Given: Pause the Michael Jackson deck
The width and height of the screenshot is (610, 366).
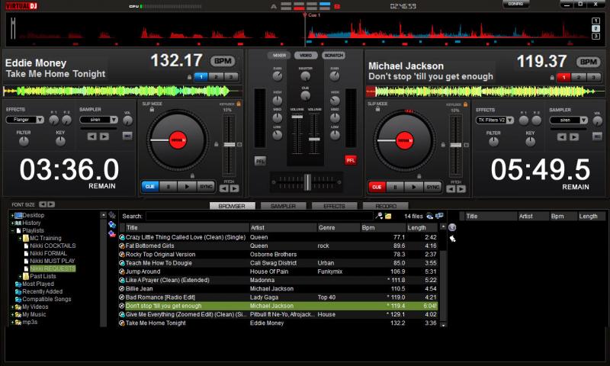Looking at the screenshot, I should (395, 187).
